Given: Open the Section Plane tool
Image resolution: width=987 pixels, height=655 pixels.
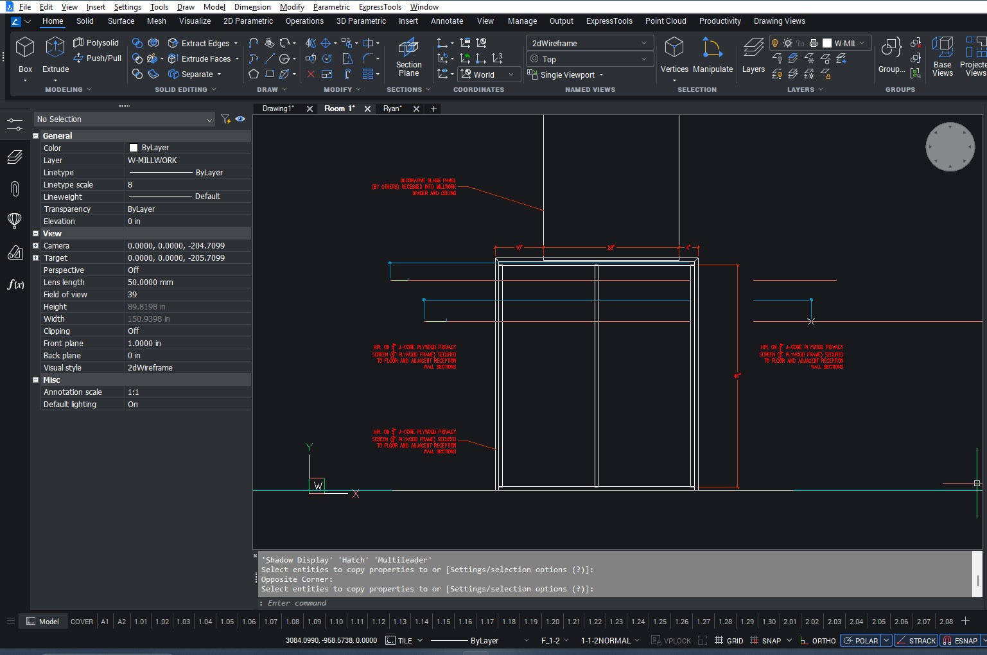Looking at the screenshot, I should (408, 57).
